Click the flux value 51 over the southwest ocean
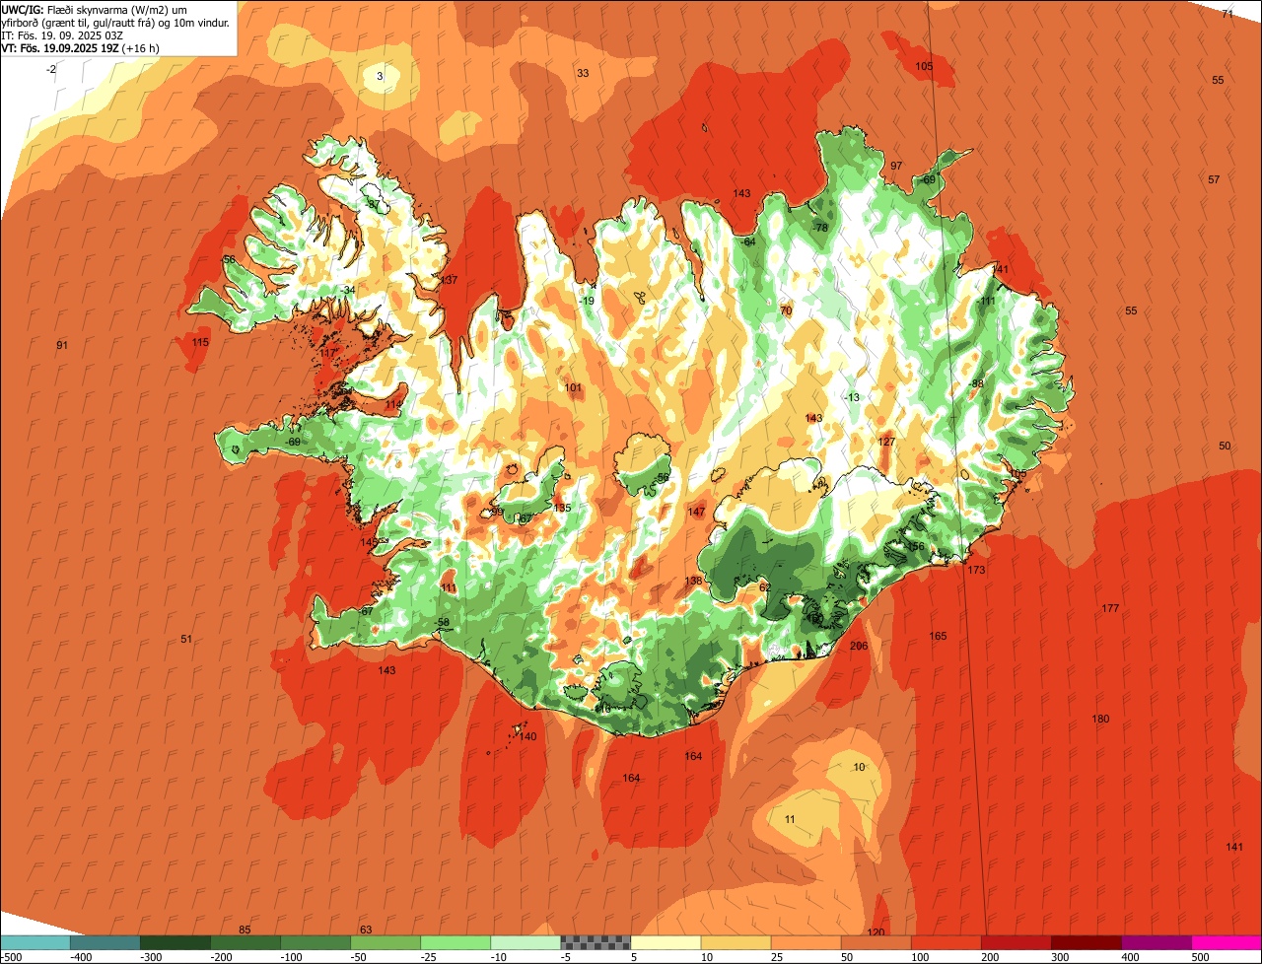This screenshot has width=1262, height=964. point(186,639)
